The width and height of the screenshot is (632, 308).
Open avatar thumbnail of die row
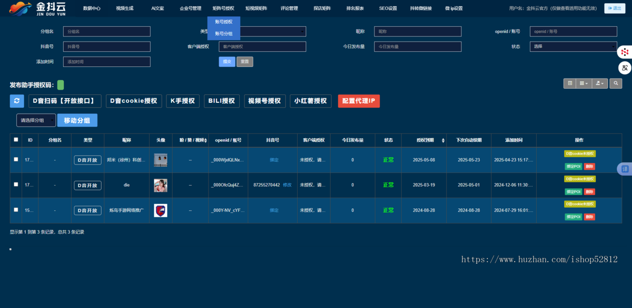pos(161,185)
